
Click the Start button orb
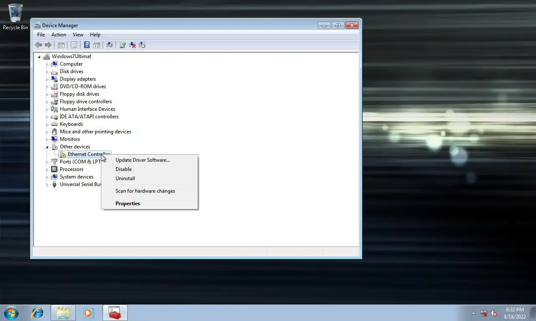click(11, 313)
